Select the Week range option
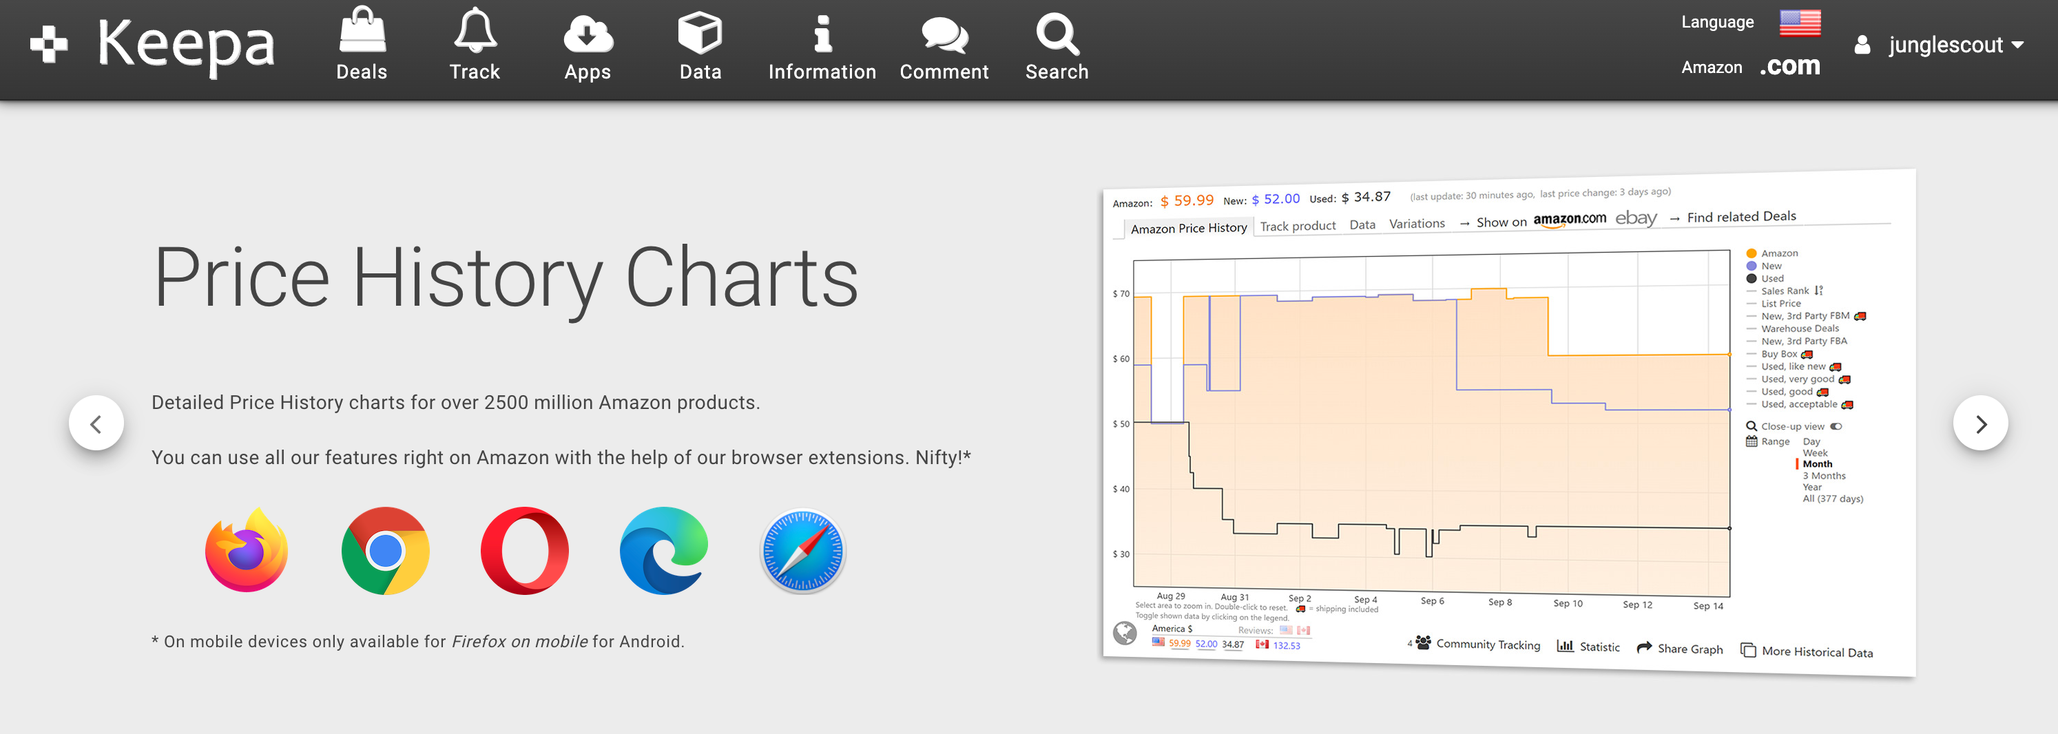This screenshot has width=2058, height=734. (1815, 453)
